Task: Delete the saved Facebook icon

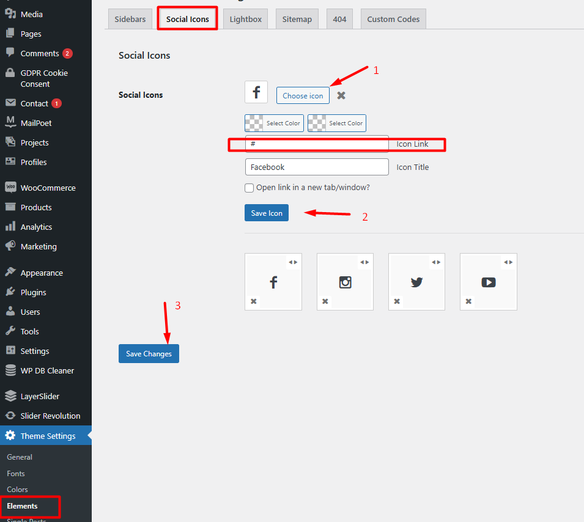Action: click(254, 301)
